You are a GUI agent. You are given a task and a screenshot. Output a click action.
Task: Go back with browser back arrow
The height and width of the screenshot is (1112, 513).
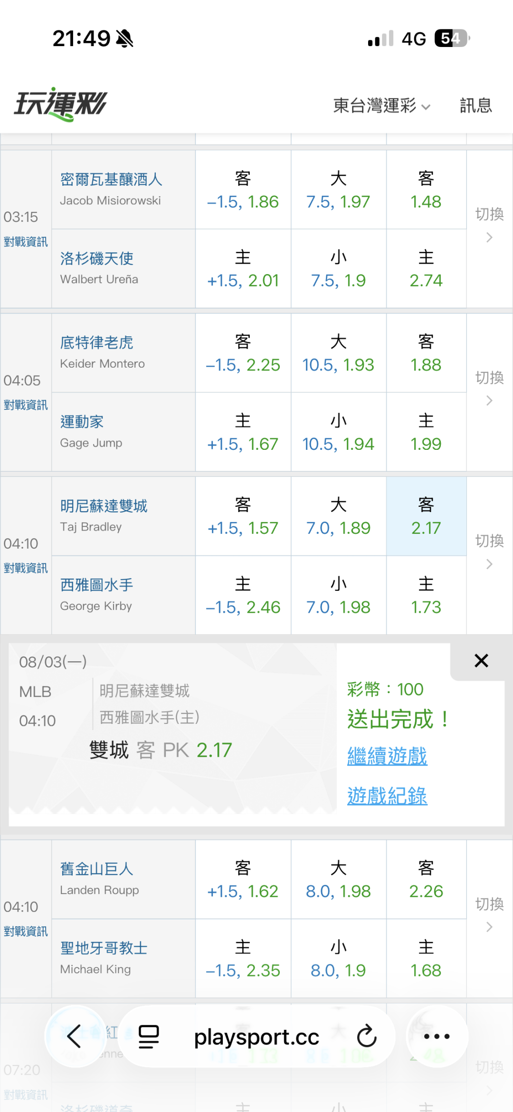74,1036
